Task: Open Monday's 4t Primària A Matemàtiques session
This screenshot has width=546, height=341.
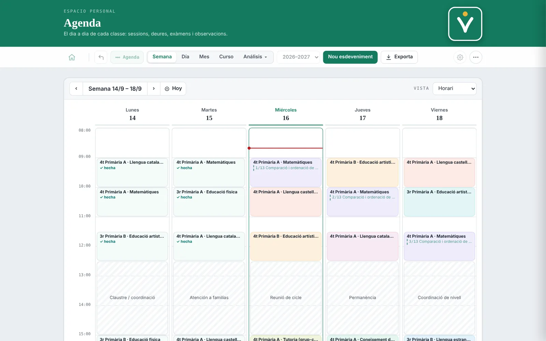Action: click(132, 202)
